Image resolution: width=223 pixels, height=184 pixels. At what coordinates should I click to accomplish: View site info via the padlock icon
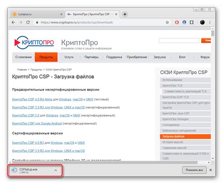point(37,22)
